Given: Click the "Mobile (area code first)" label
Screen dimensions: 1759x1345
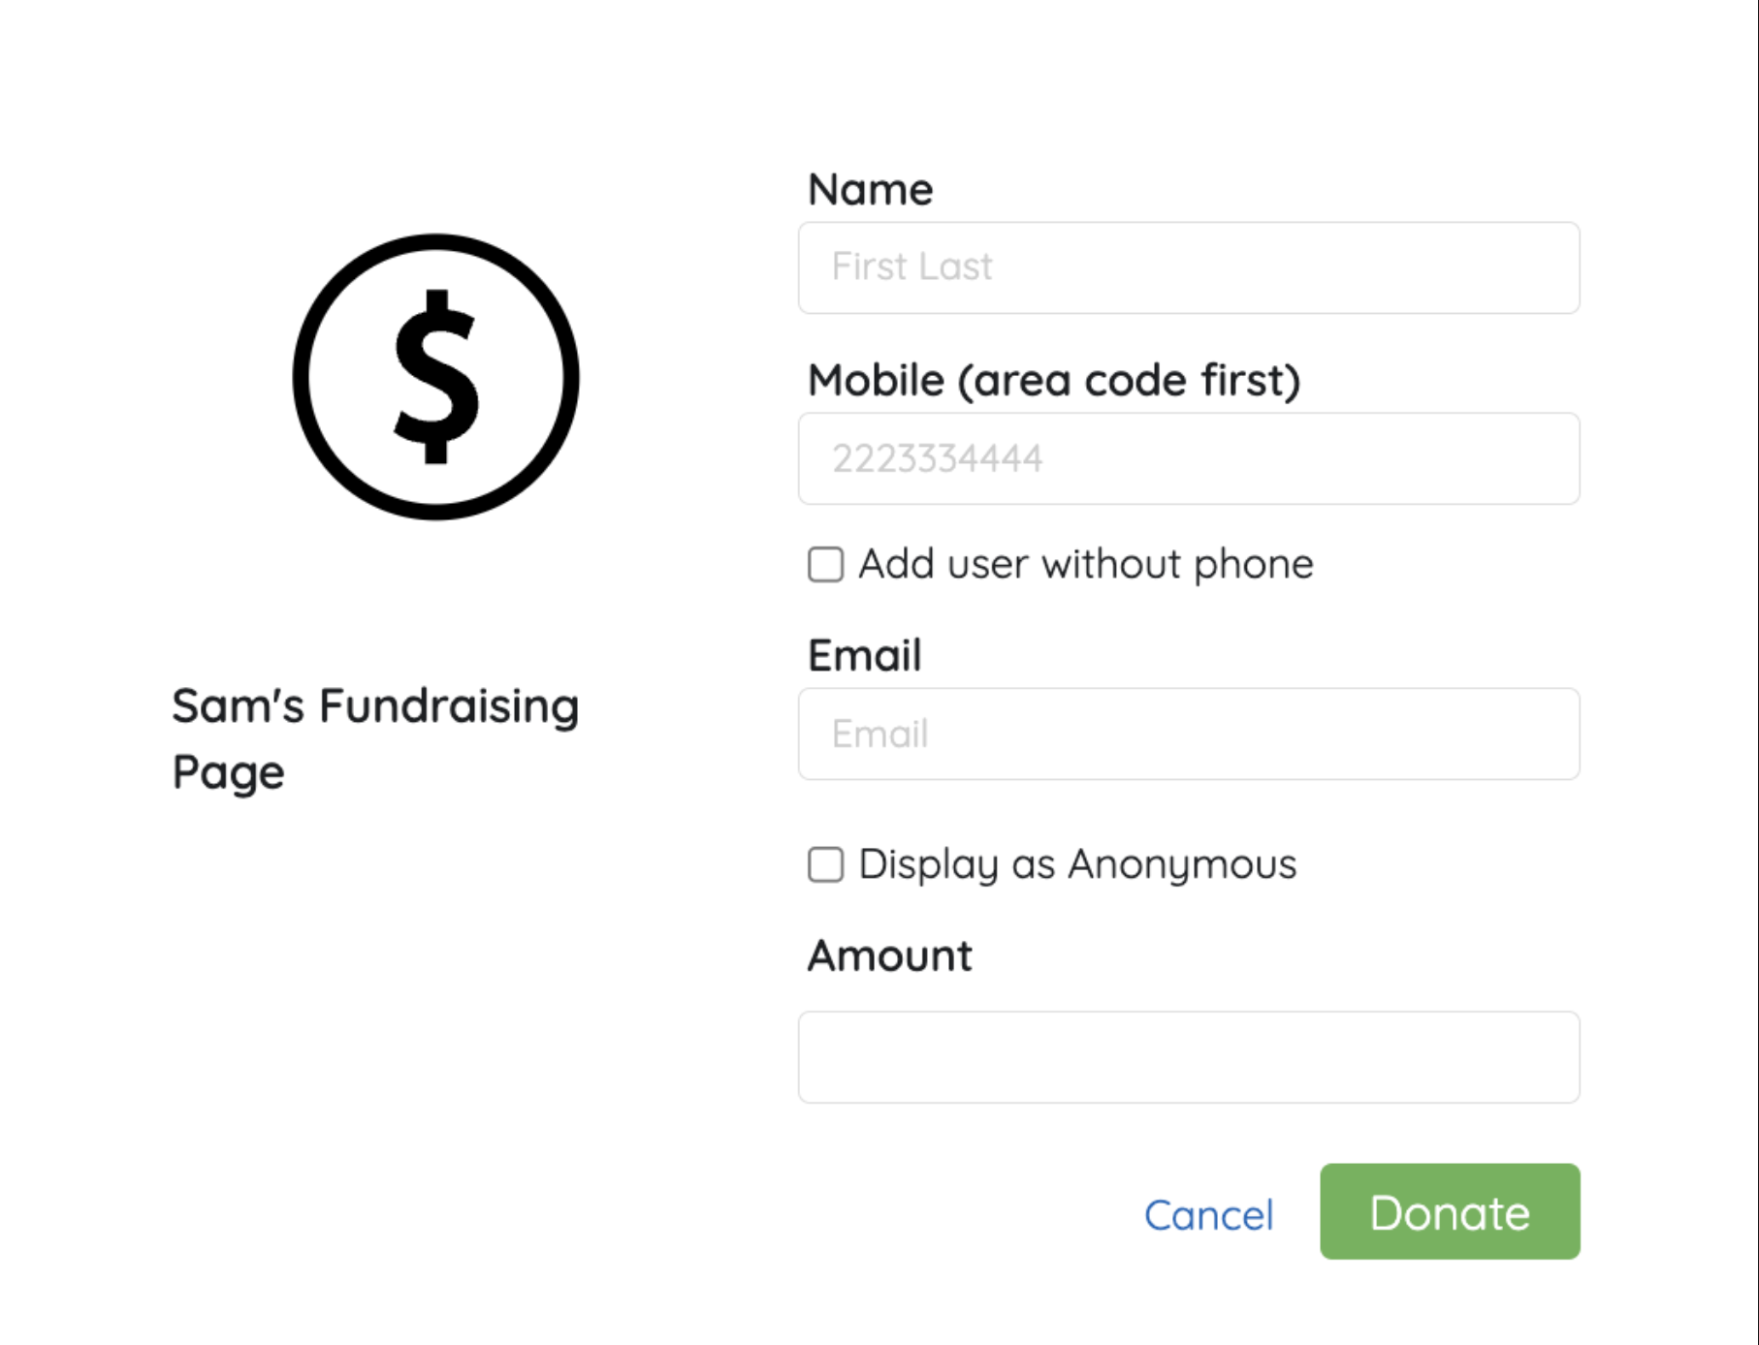Looking at the screenshot, I should pos(1053,380).
